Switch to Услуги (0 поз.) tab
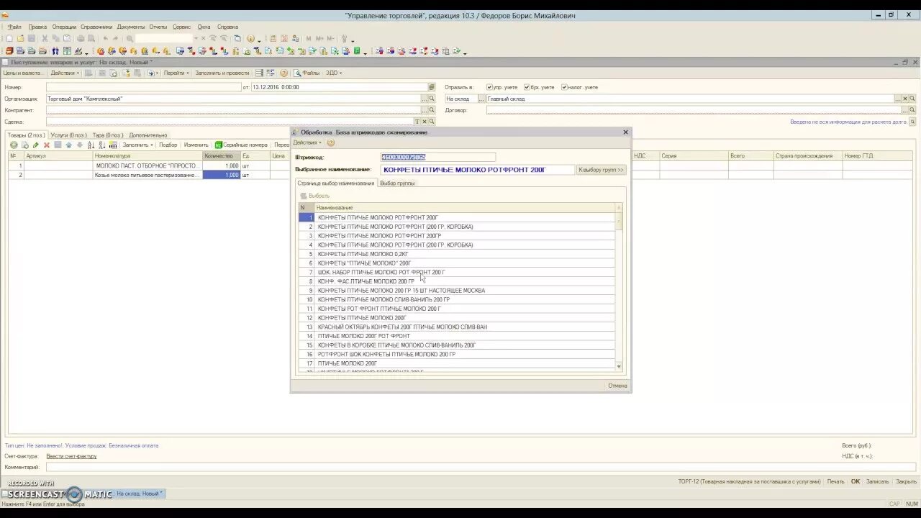Screen dimensions: 921x518 tap(68, 135)
